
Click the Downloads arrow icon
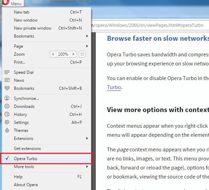[7, 106]
